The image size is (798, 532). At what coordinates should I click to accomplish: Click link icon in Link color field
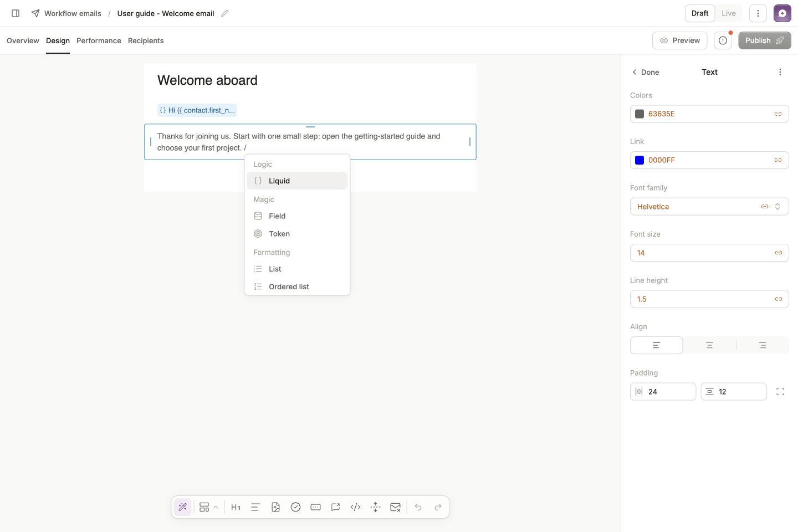(778, 160)
